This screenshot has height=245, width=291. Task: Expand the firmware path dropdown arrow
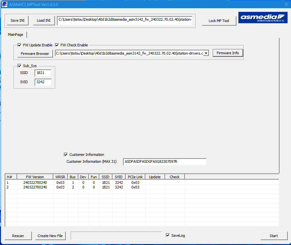point(206,53)
